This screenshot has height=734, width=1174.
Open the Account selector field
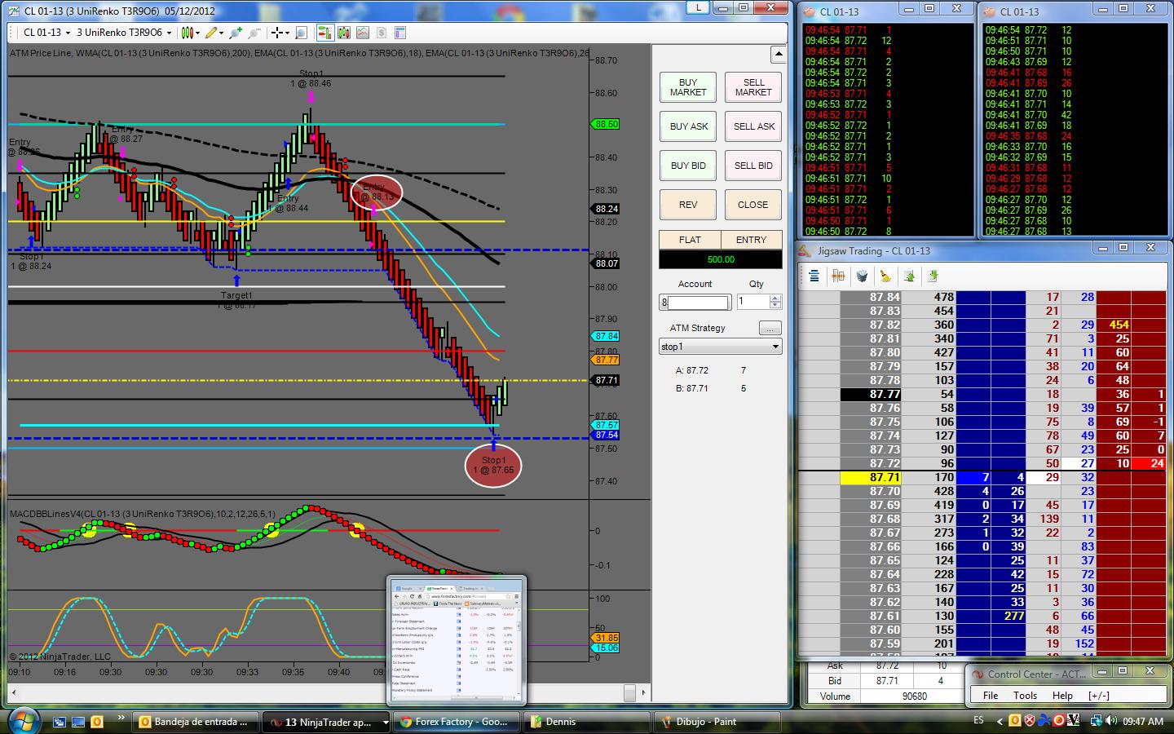click(x=695, y=303)
